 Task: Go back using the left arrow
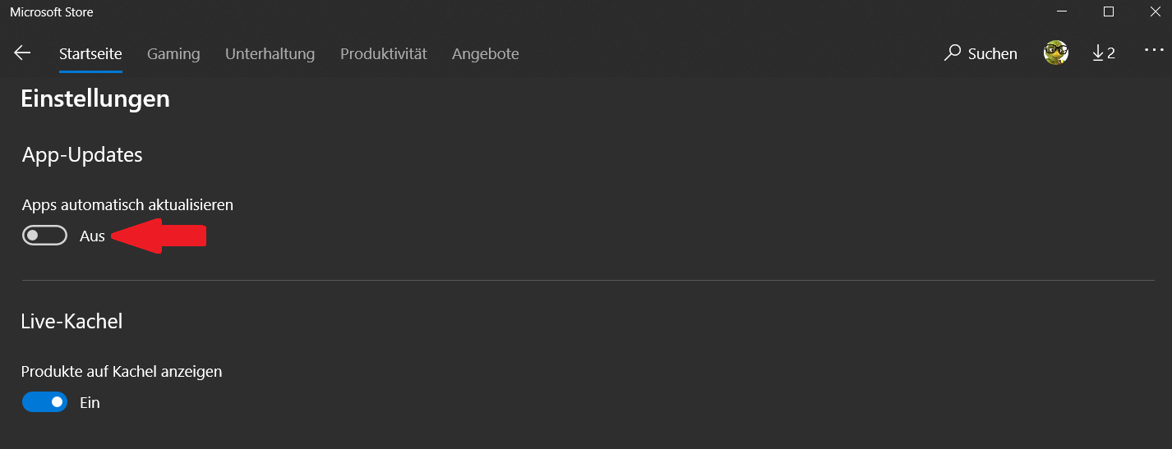point(22,53)
